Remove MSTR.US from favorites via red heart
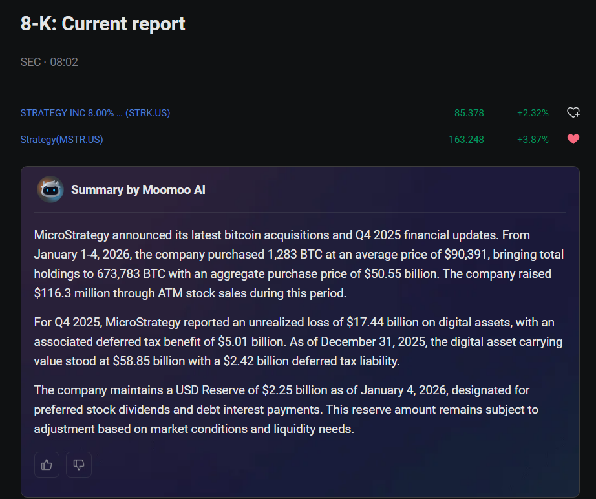This screenshot has height=499, width=596. pos(573,139)
